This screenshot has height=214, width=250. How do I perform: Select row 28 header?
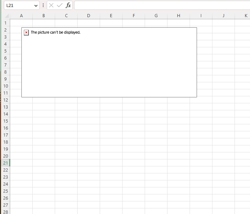coord(5,212)
